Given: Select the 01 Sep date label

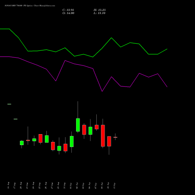Looking at the screenshot, I should click(x=71, y=186).
